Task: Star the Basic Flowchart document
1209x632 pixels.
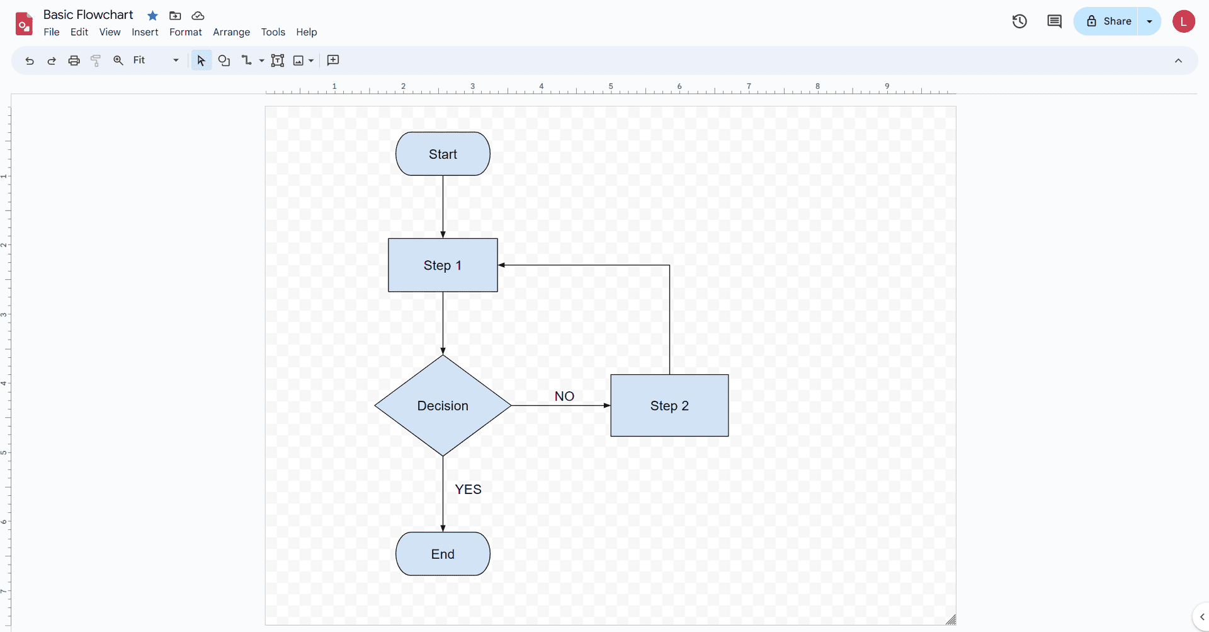Action: point(152,16)
